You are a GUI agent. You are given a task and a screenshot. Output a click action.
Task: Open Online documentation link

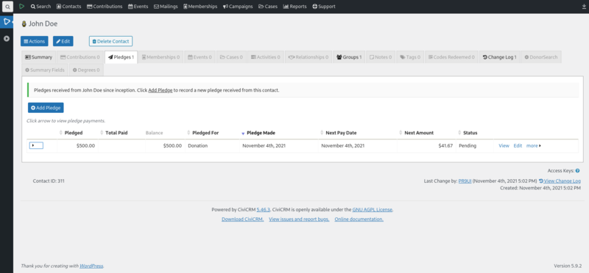click(x=359, y=219)
